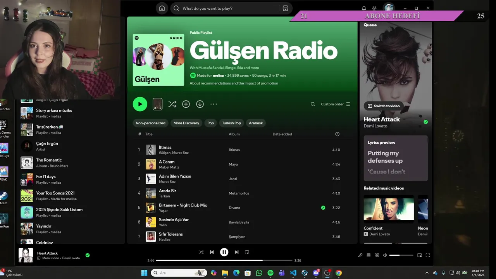
Task: Add Gülşen Radio to Your Library
Action: tap(186, 104)
